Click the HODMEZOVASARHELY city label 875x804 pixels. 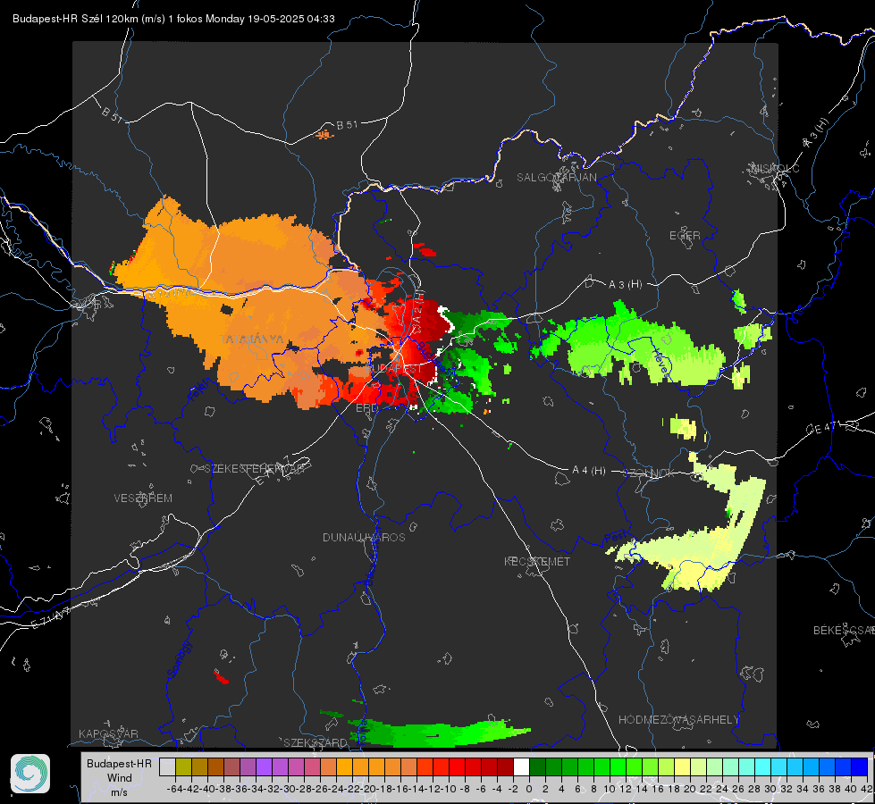pyautogui.click(x=678, y=720)
